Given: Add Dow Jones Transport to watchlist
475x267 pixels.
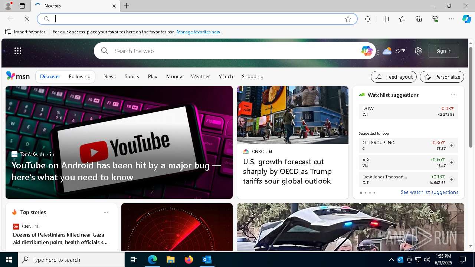Looking at the screenshot, I should click(452, 179).
